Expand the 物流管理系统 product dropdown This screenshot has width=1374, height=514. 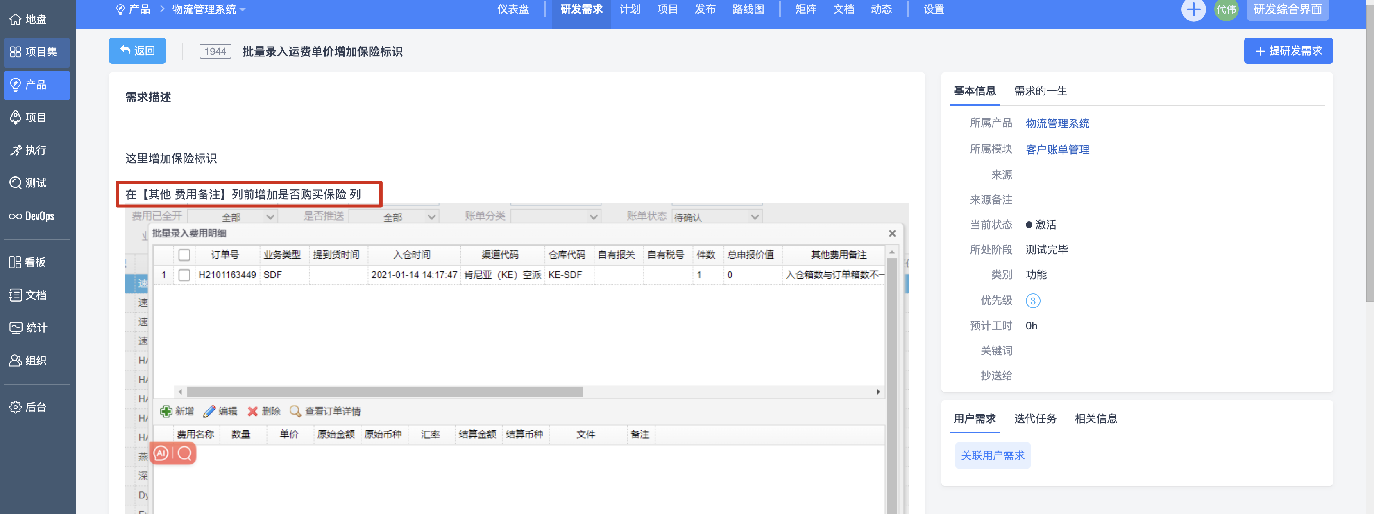tap(209, 9)
